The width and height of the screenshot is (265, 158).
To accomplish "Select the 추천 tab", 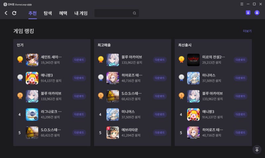I will 32,13.
